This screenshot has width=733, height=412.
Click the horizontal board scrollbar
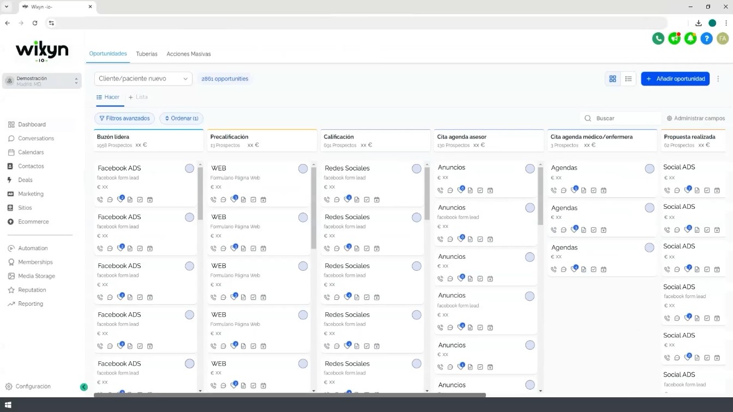click(x=290, y=395)
